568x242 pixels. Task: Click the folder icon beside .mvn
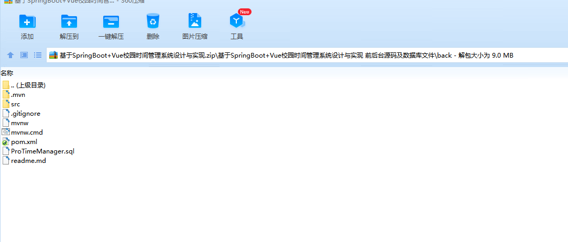[6, 95]
